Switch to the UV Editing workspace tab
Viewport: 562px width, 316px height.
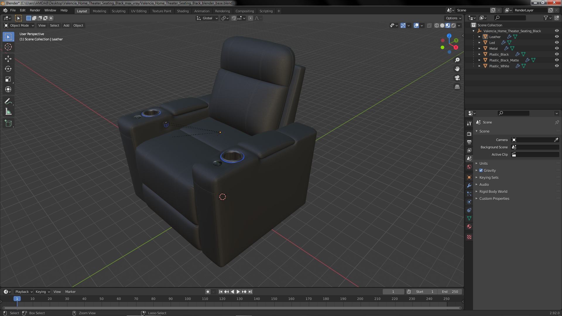(x=139, y=11)
